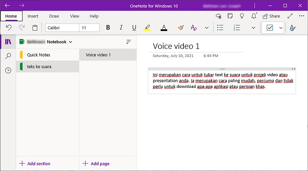Apply black font color
The width and height of the screenshot is (308, 171).
[x=164, y=28]
